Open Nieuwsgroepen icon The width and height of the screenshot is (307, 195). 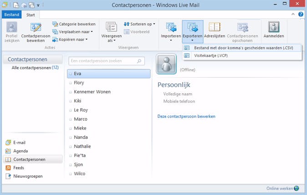(8, 176)
